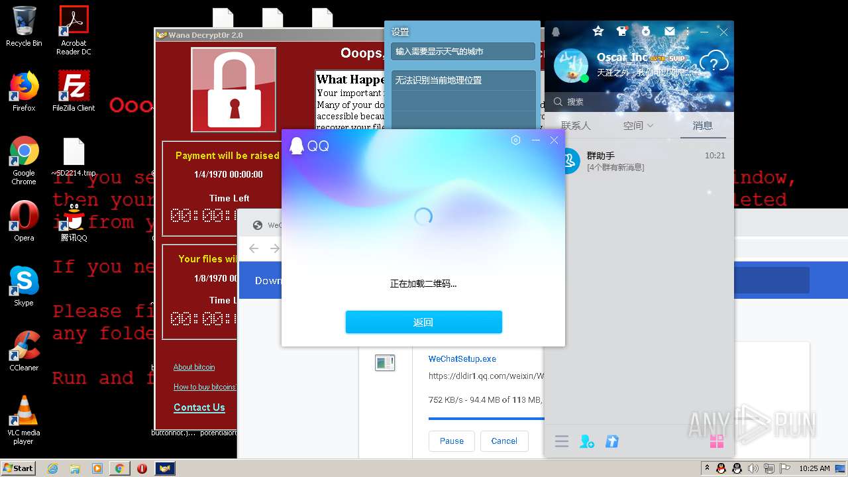Viewport: 848px width, 477px height.
Task: Click the Media Player taskbar icon
Action: click(97, 468)
